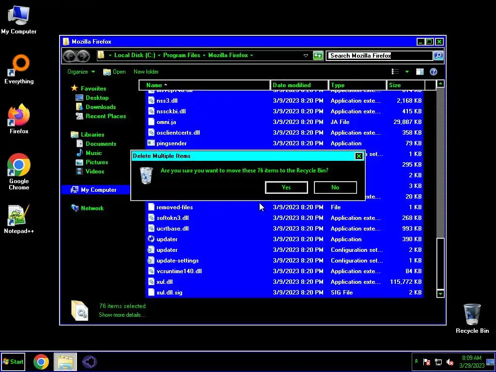Open Explorer help question mark icon
496x372 pixels.
tap(434, 72)
